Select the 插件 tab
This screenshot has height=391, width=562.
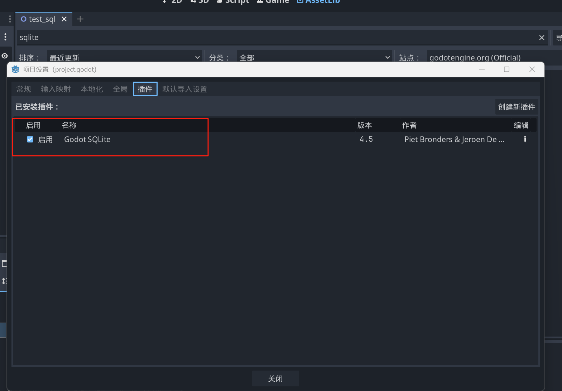tap(145, 89)
